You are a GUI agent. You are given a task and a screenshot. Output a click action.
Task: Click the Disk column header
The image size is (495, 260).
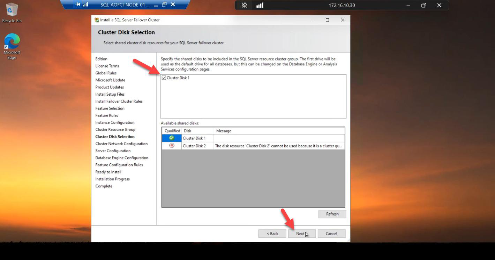(x=198, y=131)
